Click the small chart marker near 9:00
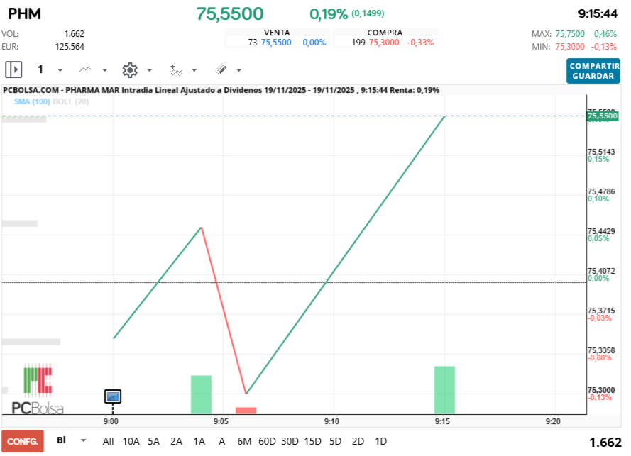 [112, 396]
